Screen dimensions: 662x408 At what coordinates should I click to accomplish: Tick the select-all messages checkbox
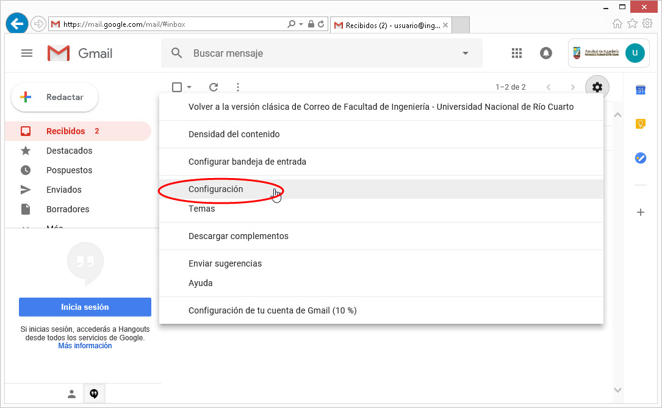[177, 87]
